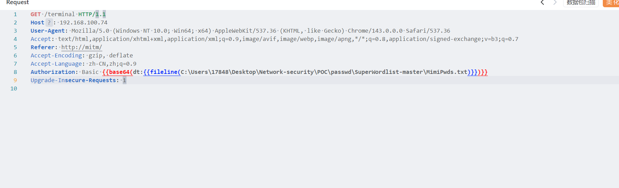Click the Host IP 192.168.100.74
This screenshot has height=188, width=619.
tap(83, 23)
